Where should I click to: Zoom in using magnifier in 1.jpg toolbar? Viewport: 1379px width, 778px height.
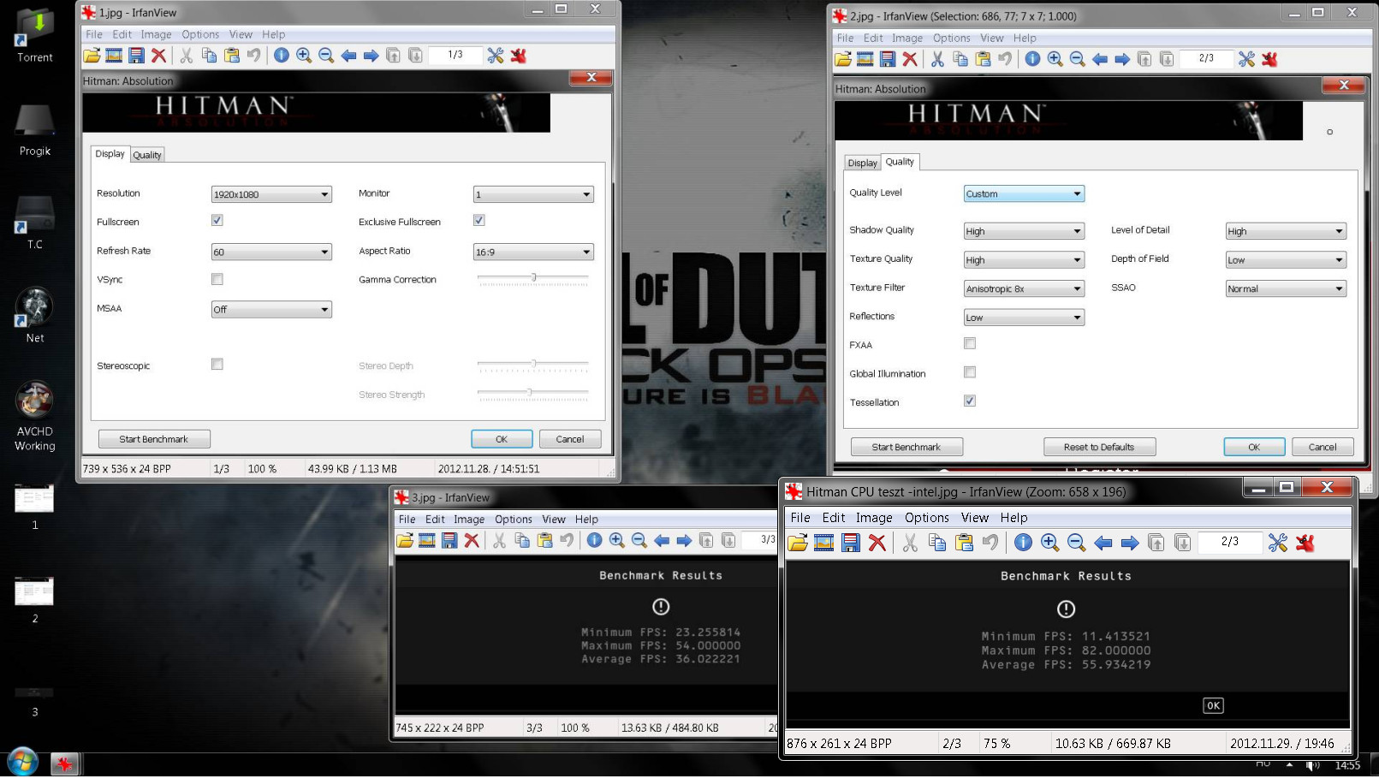[x=304, y=56]
